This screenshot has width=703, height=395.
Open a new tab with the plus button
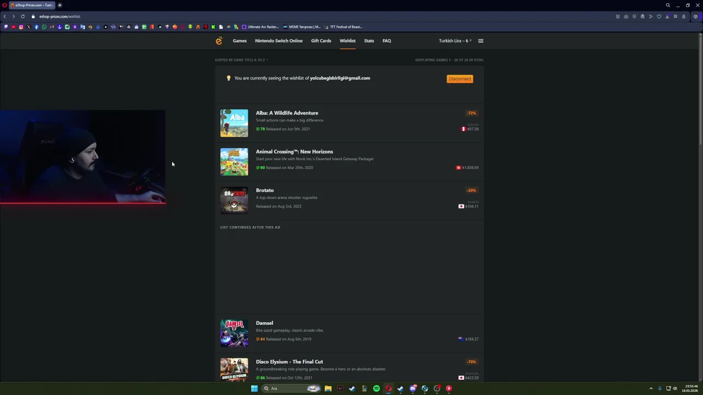60,5
